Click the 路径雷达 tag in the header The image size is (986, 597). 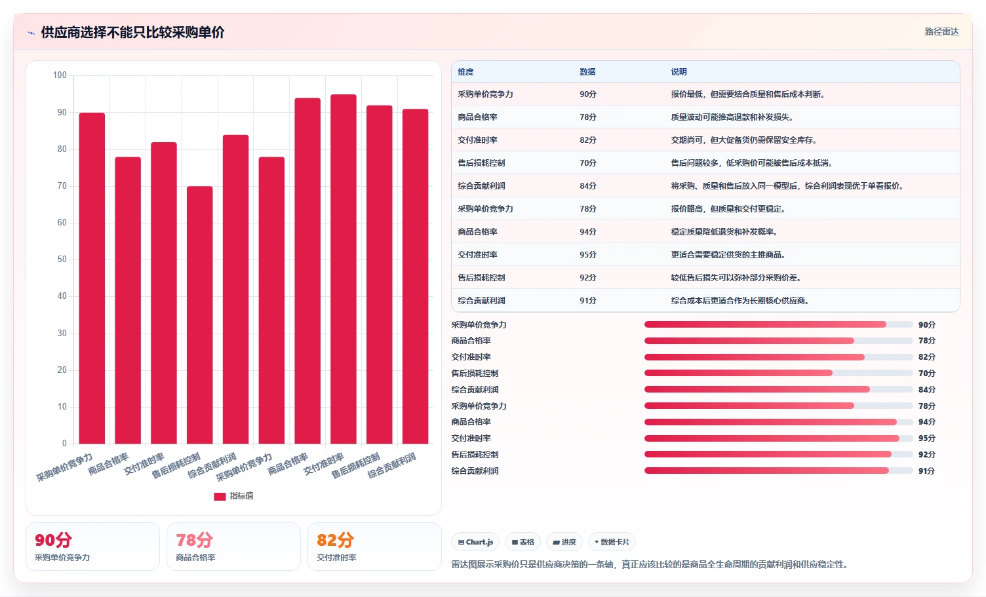coord(941,31)
